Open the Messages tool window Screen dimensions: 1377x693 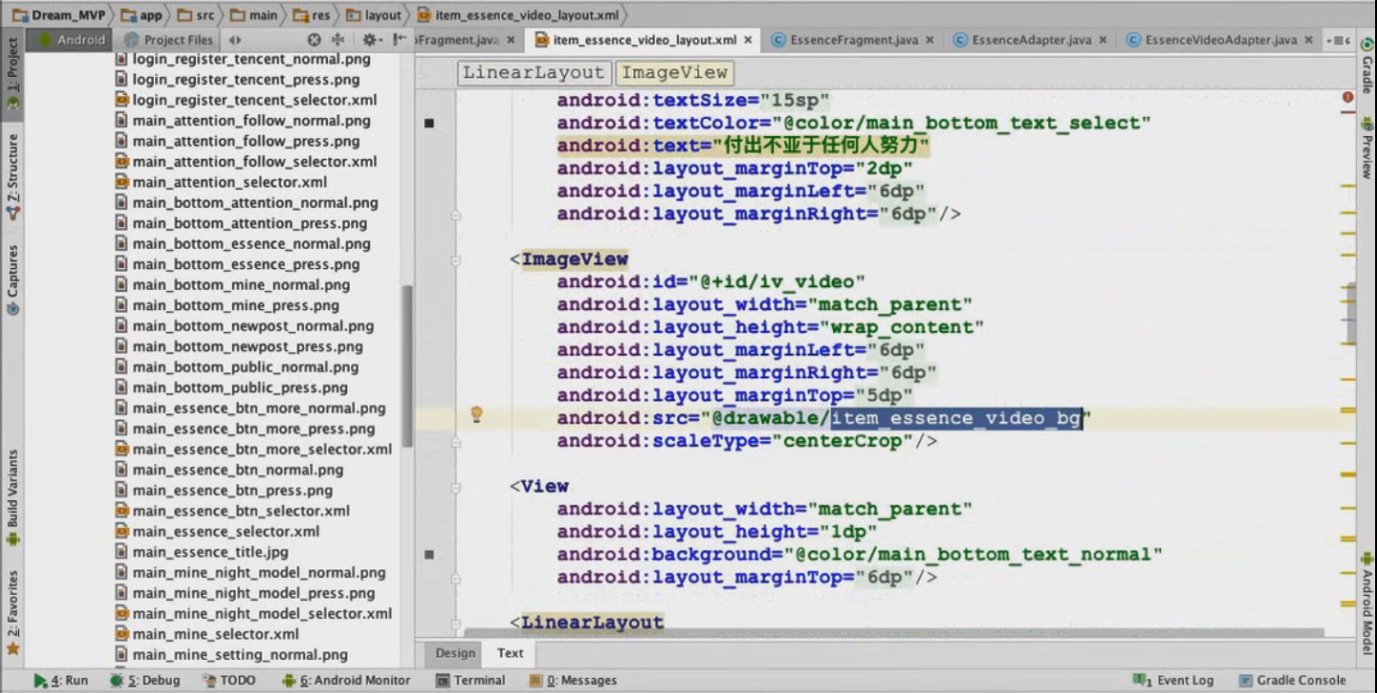point(573,680)
